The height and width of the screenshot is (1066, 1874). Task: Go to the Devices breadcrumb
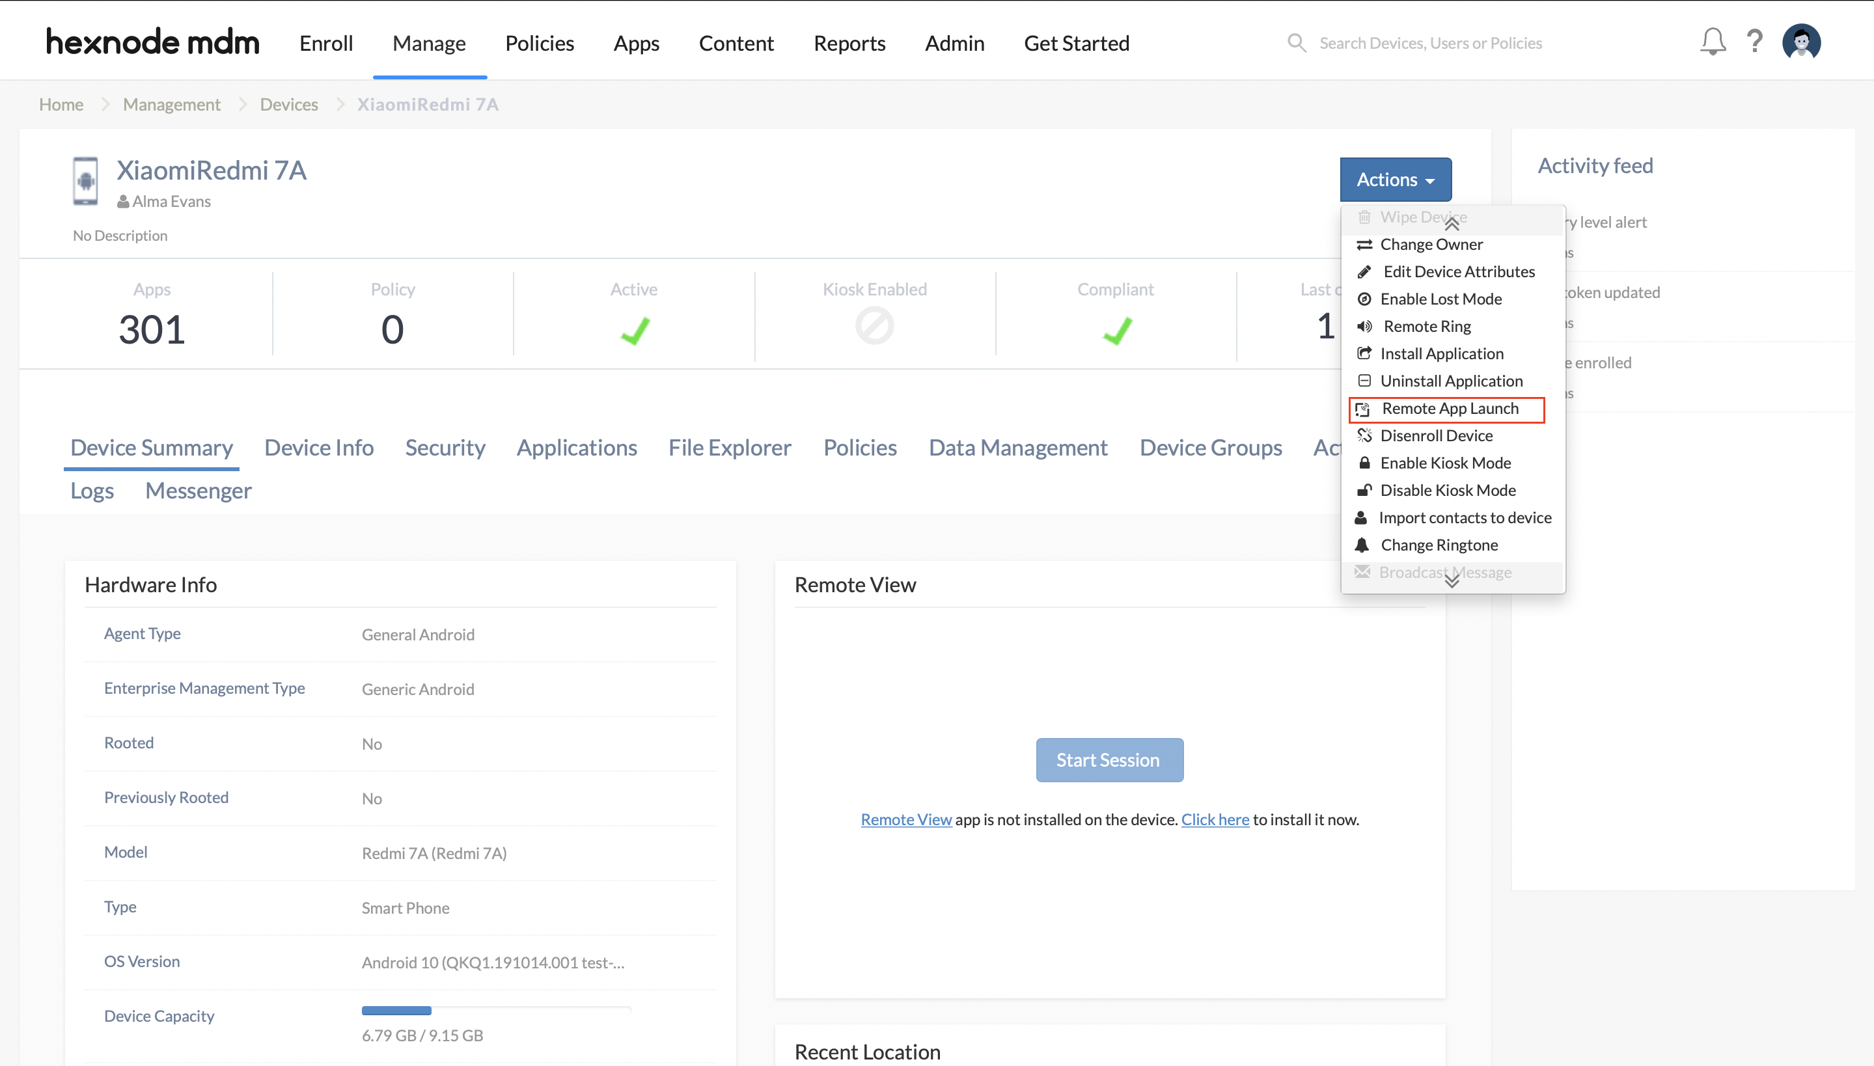(x=288, y=105)
